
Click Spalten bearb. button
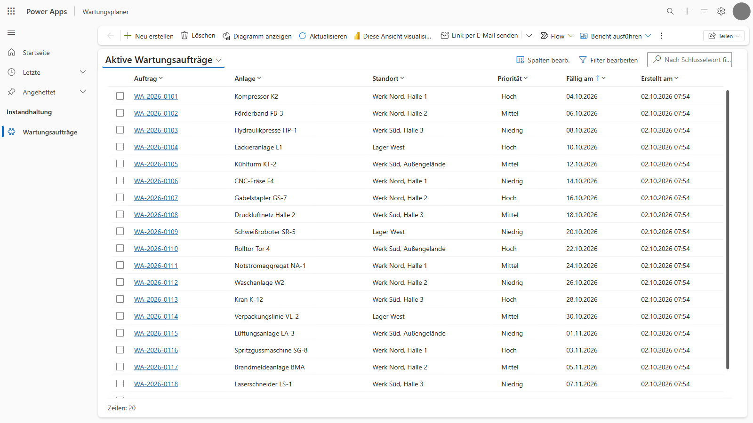tap(543, 60)
